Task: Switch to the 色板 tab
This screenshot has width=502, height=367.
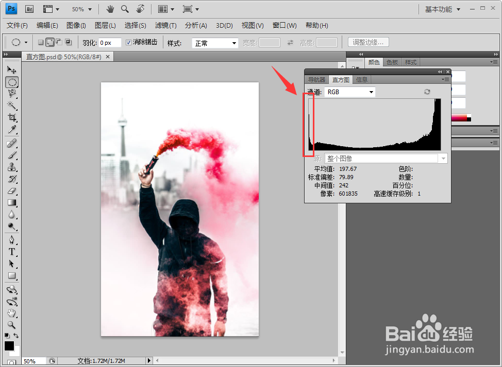Action: [392, 62]
